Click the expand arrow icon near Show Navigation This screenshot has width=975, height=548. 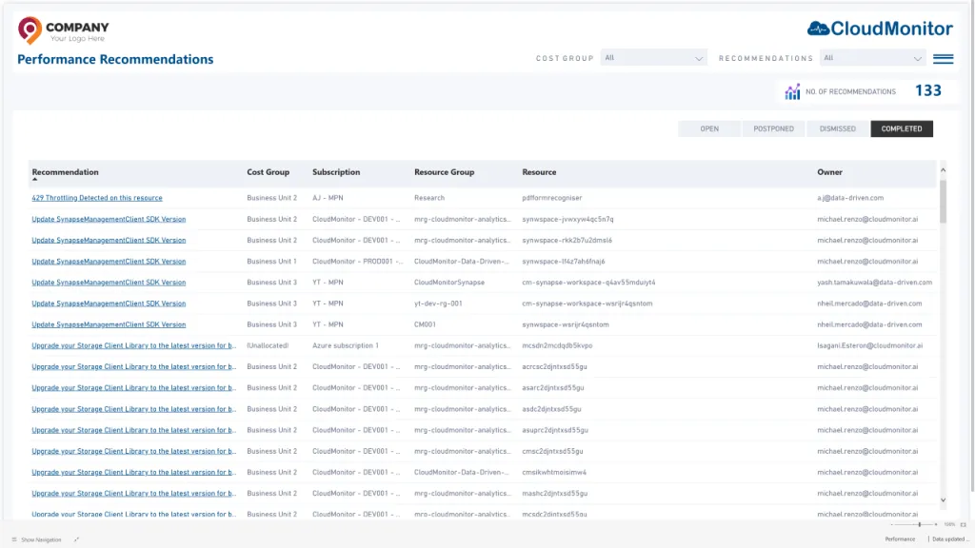76,539
